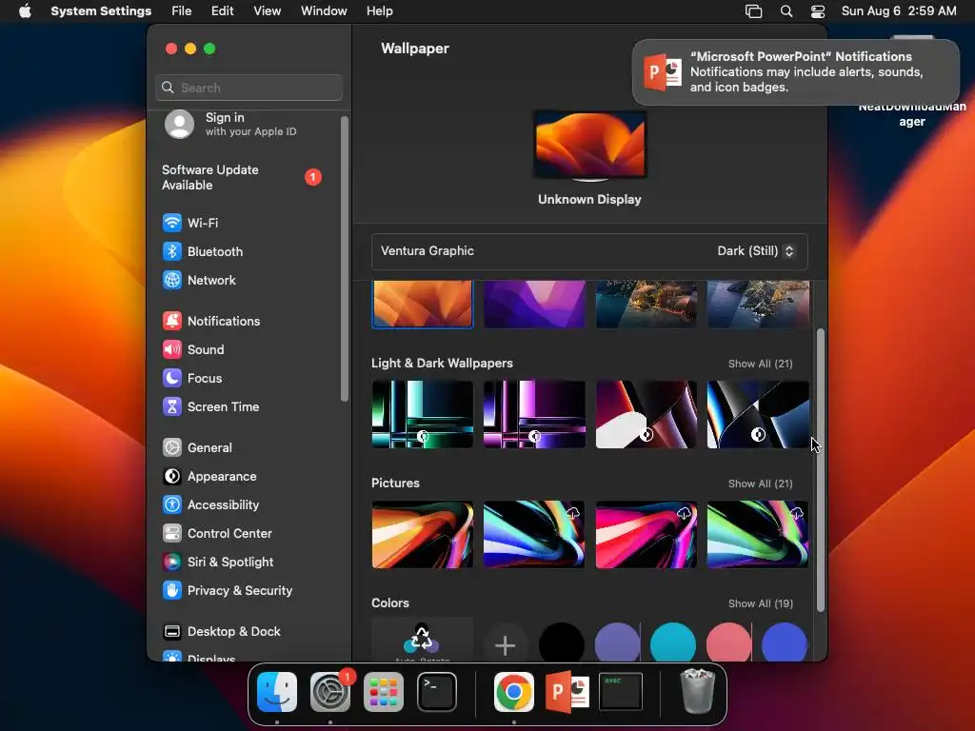Screen dimensions: 975x731
Task: Open Notifications settings pane
Action: [211, 321]
